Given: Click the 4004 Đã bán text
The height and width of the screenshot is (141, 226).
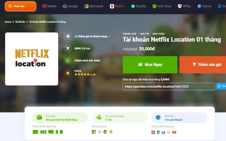Looking at the screenshot, I should [82, 49].
